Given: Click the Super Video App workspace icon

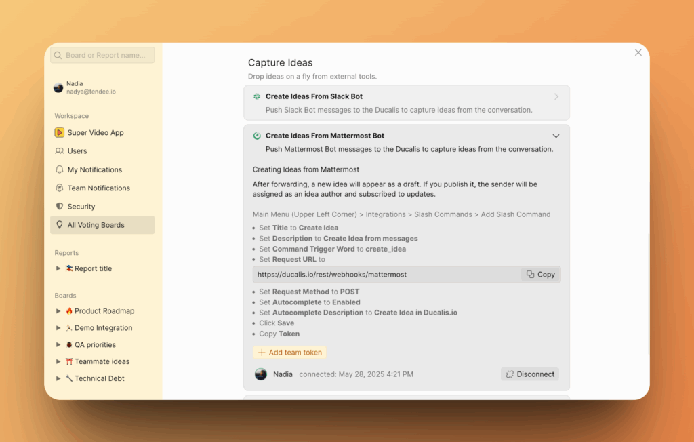Looking at the screenshot, I should click(x=60, y=133).
